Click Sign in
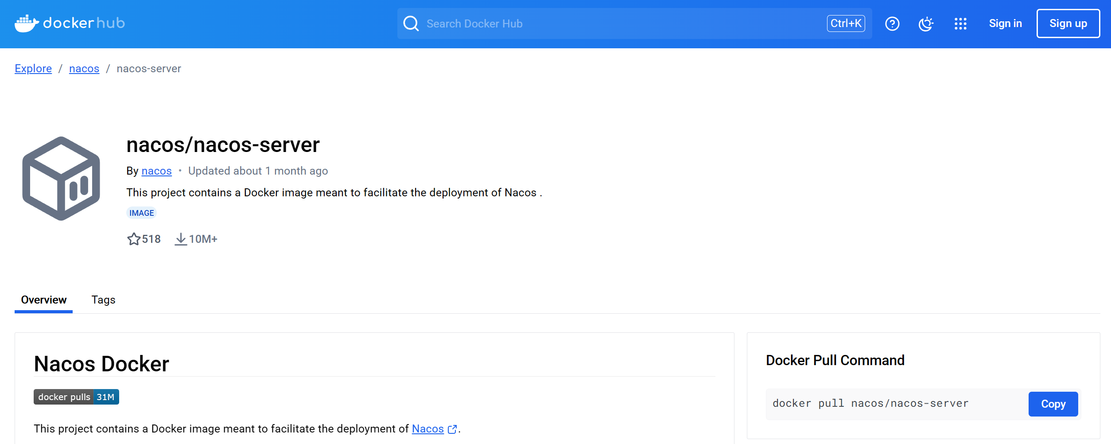The height and width of the screenshot is (444, 1111). point(1005,23)
